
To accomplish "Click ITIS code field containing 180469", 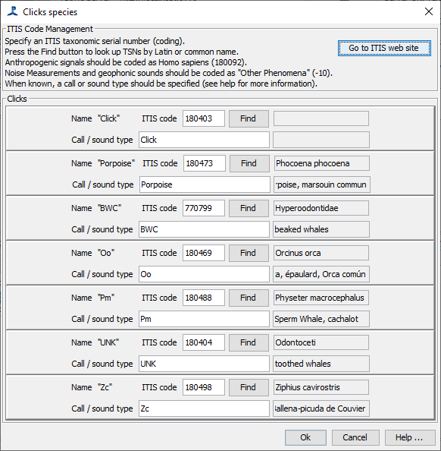I will (204, 253).
